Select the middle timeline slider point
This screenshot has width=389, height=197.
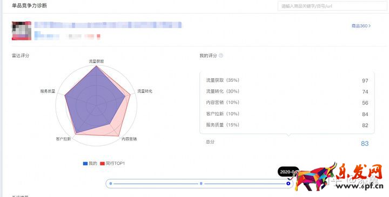(201, 184)
